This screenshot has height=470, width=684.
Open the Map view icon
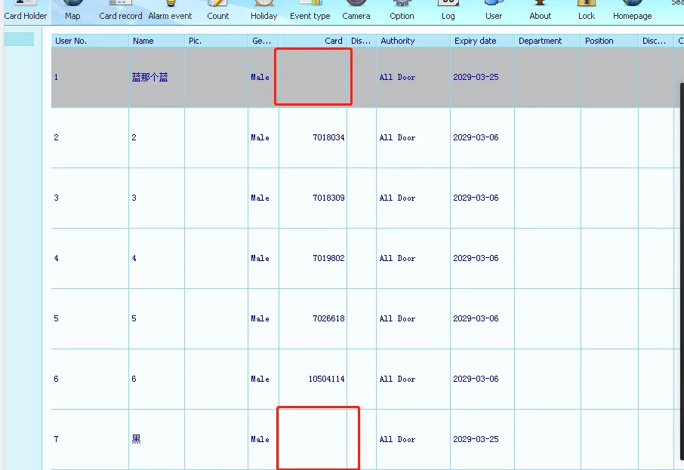pos(72,10)
